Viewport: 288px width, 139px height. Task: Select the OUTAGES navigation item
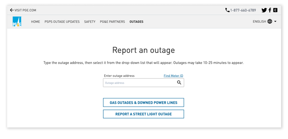click(136, 22)
